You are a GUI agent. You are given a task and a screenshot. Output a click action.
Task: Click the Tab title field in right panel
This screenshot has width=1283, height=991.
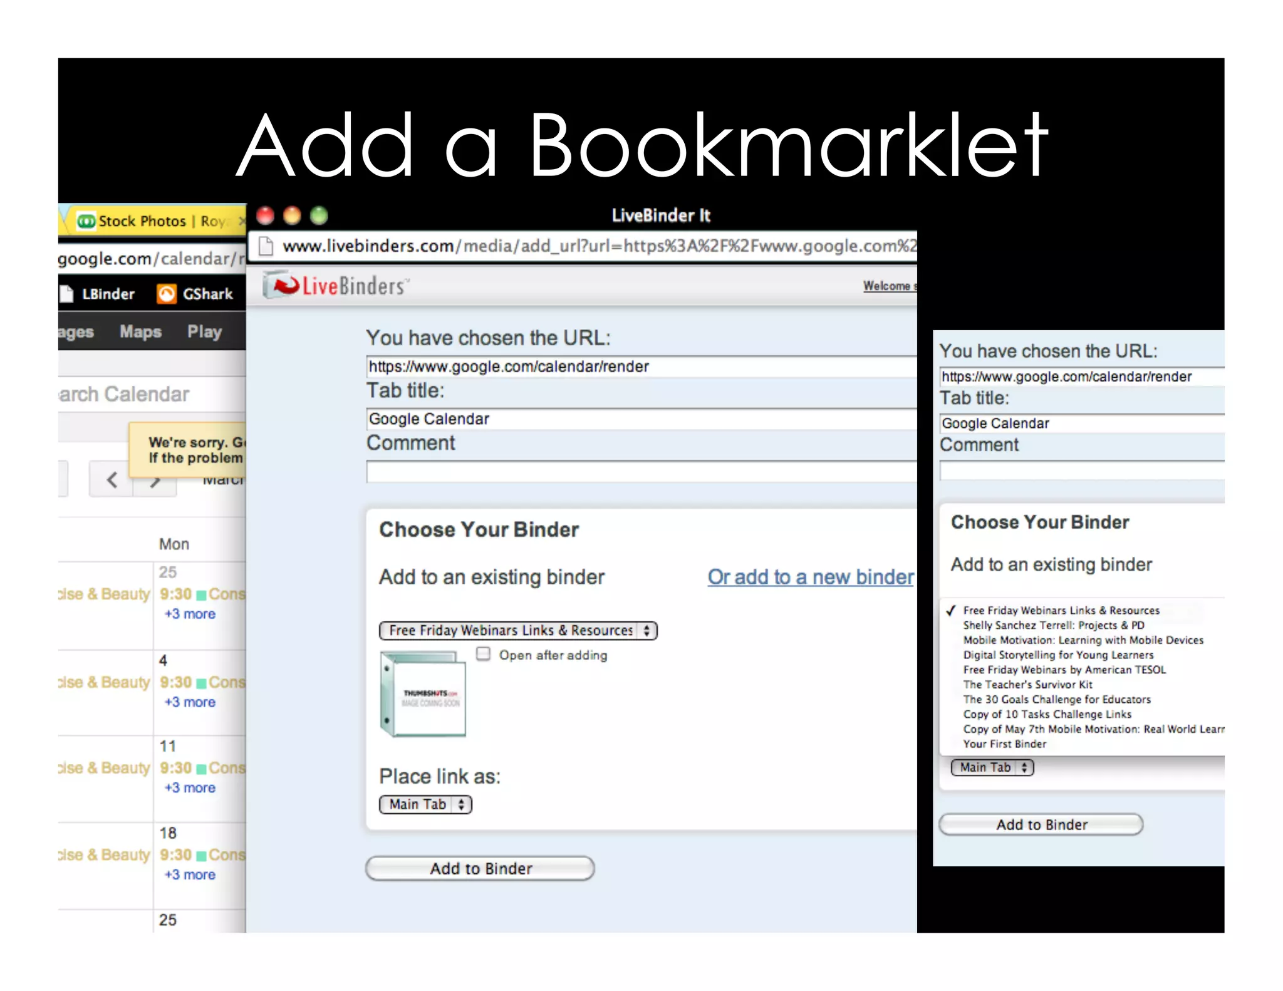(x=1082, y=423)
